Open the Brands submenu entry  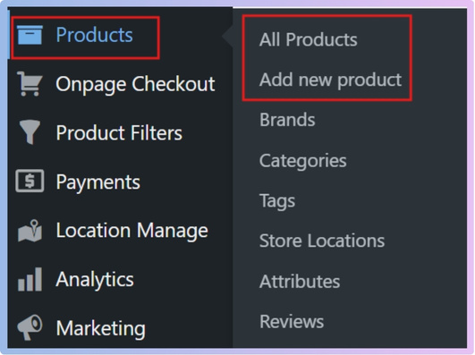click(287, 120)
